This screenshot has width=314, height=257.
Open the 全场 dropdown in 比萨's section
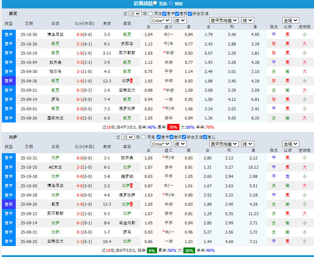291,144
